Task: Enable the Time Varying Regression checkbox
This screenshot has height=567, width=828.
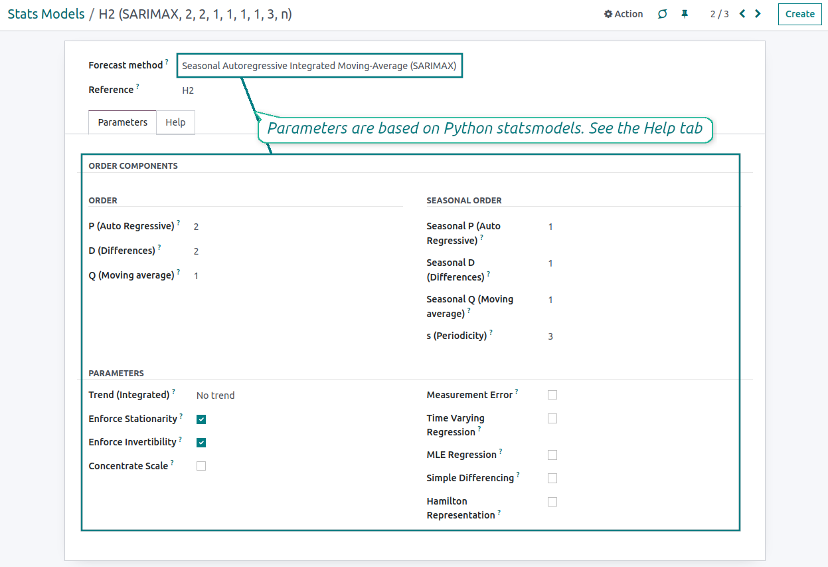Action: 552,418
